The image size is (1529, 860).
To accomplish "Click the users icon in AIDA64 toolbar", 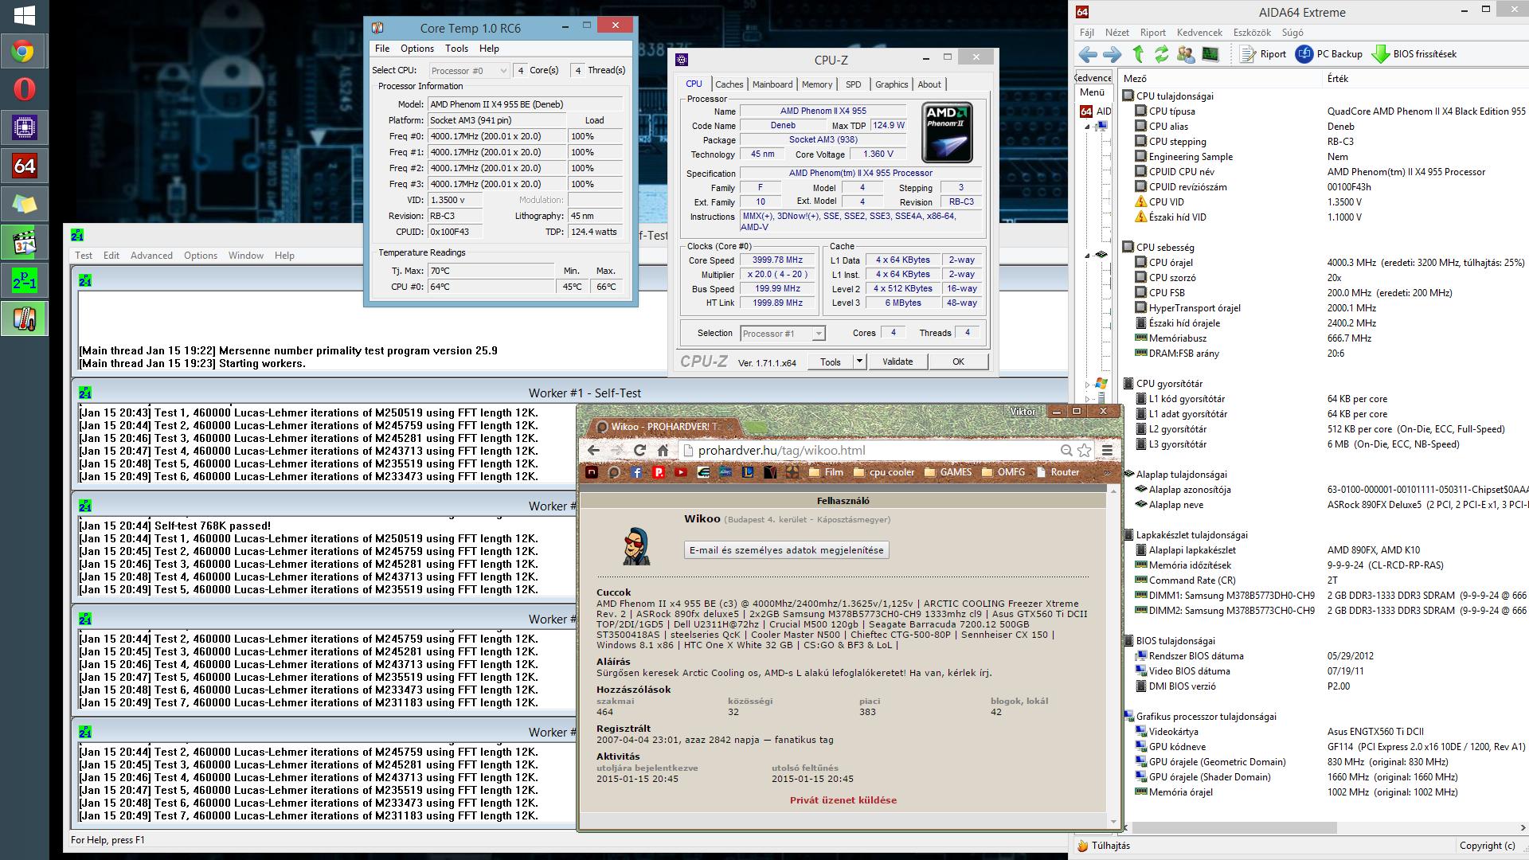I will (x=1186, y=54).
